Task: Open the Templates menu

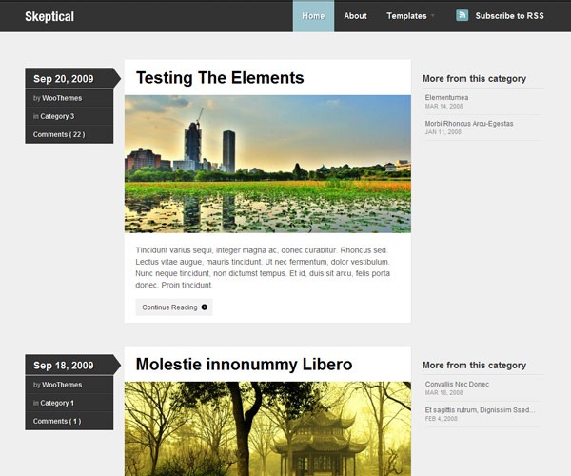Action: click(x=406, y=16)
